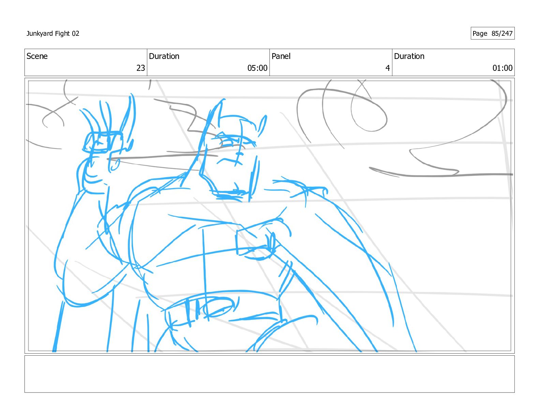Click the 'Scene' header label
Screen dimensions: 540x417
tap(37, 56)
